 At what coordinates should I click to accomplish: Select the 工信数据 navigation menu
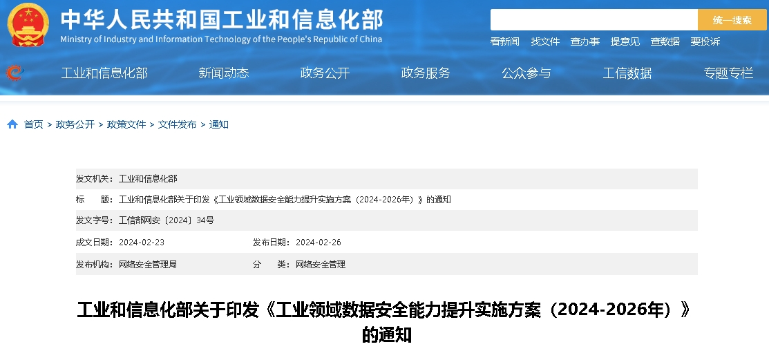coord(627,73)
